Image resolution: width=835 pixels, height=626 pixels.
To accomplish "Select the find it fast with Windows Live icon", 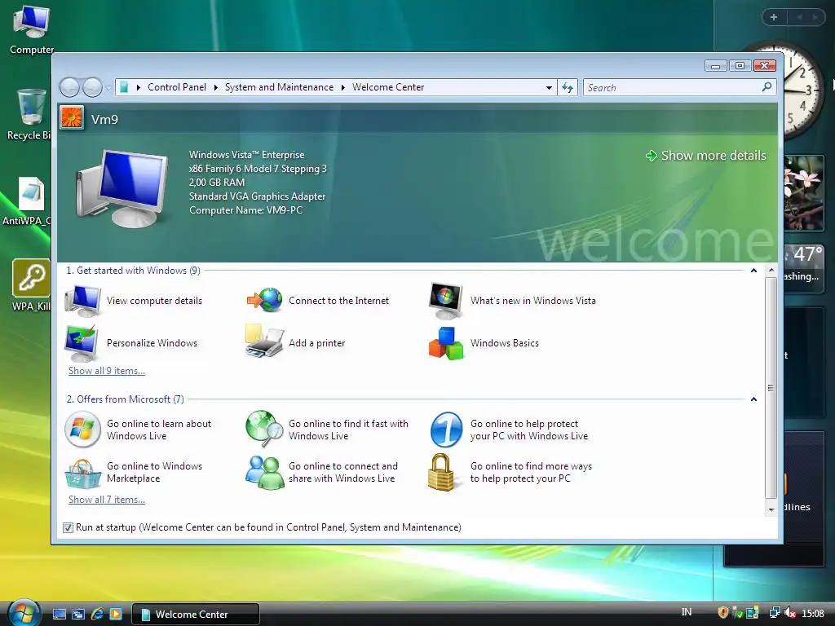I will (265, 429).
